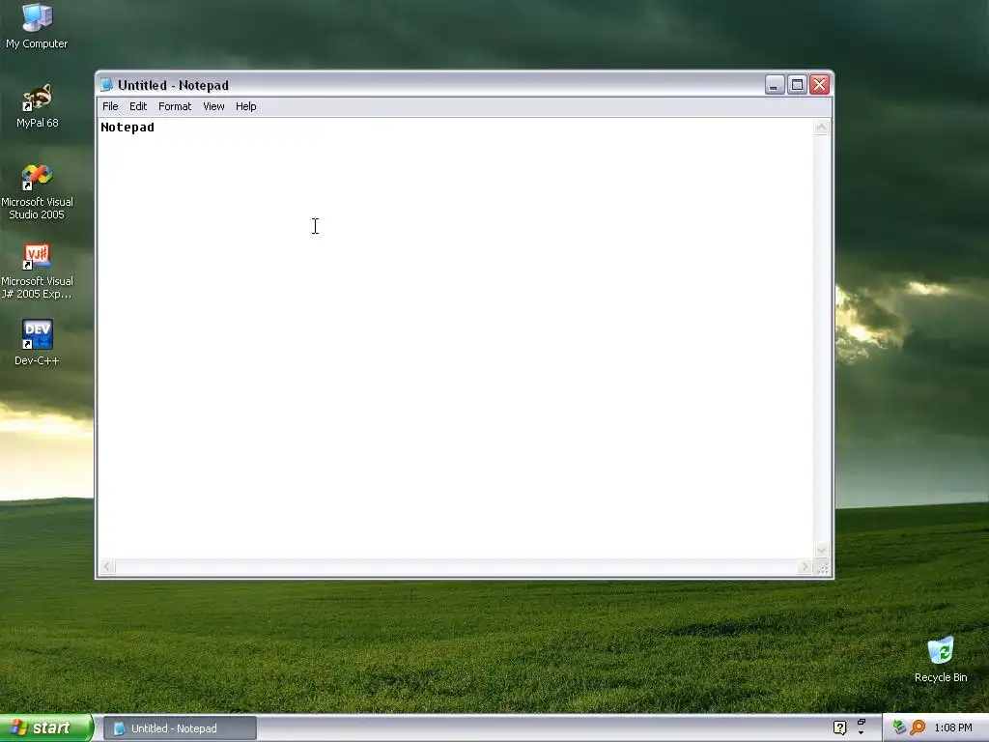The image size is (989, 742).
Task: Click the resize grip at Notepad's bottom-right corner
Action: coord(822,567)
